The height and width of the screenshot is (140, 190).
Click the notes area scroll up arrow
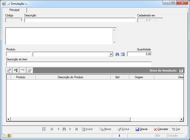[114, 30]
